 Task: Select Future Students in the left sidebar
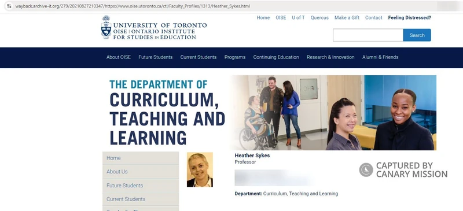coord(141,186)
